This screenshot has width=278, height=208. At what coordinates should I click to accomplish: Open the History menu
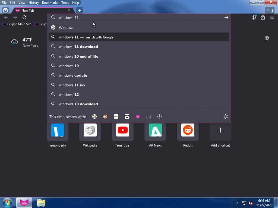coord(33,3)
